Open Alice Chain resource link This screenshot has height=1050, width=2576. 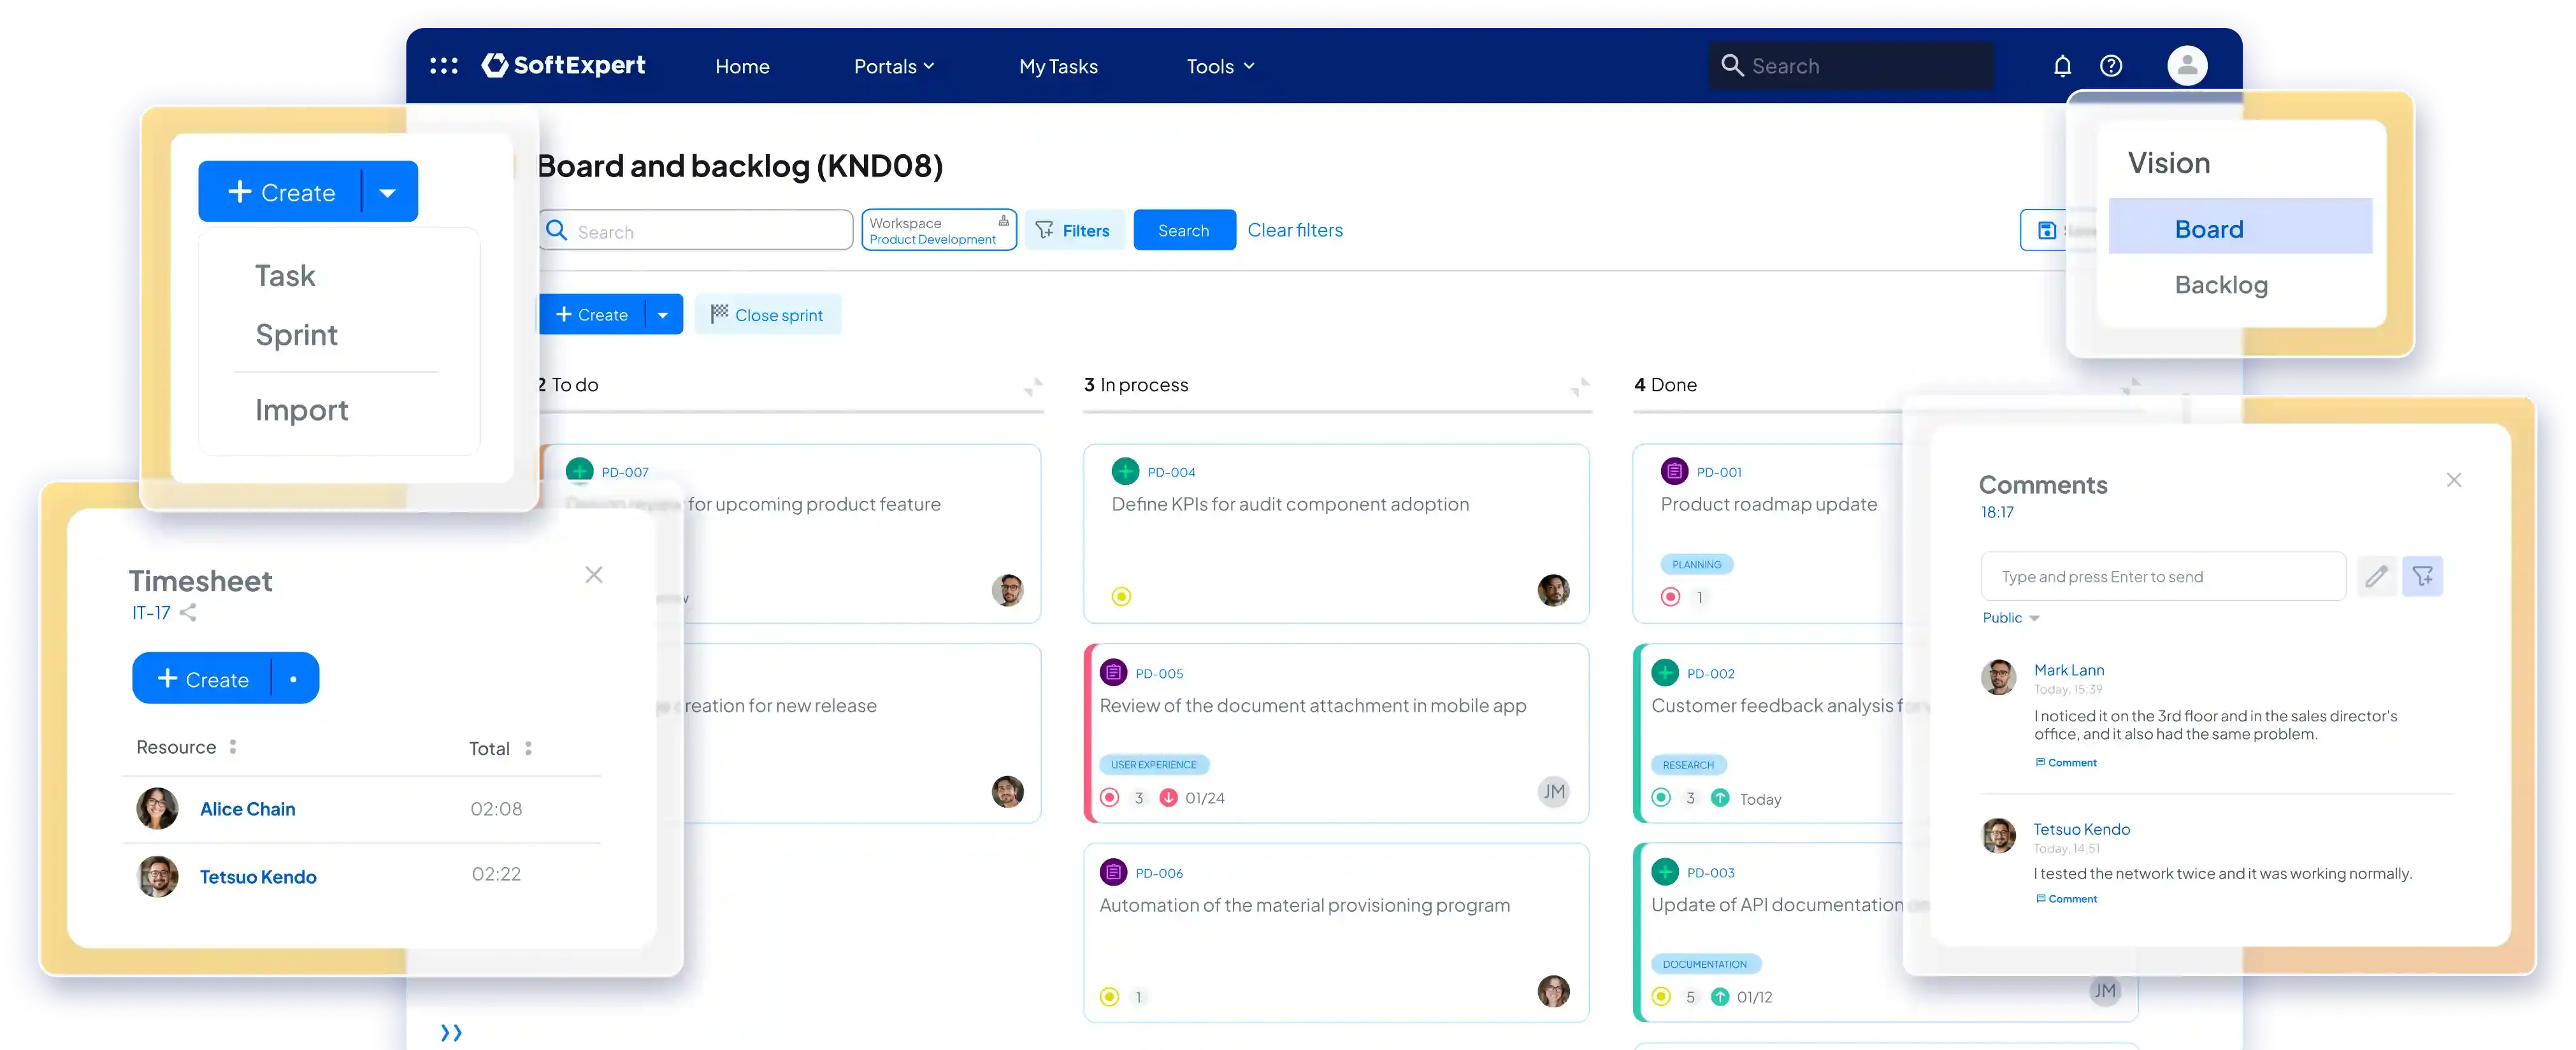pyautogui.click(x=247, y=809)
